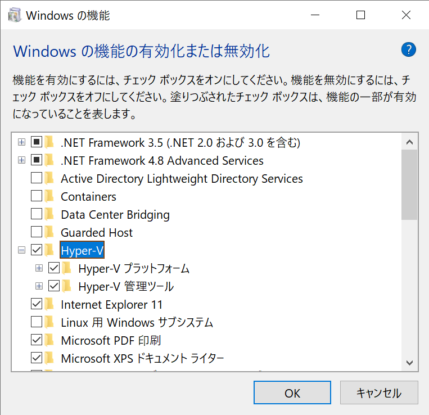Select Hyper-V プラットフォーム item text

coord(134,268)
